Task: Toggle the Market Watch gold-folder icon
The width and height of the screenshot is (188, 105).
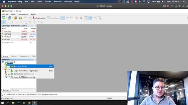Action: tap(16, 18)
